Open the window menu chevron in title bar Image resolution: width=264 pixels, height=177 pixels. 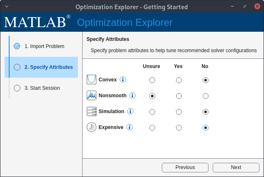tap(7, 7)
